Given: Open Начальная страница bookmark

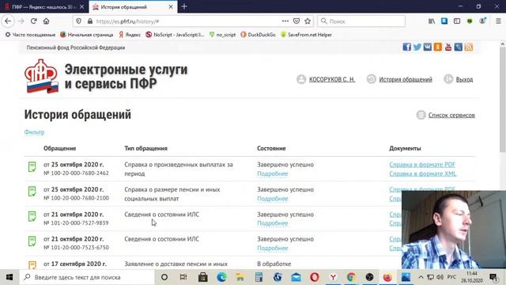Looking at the screenshot, I should click(86, 35).
